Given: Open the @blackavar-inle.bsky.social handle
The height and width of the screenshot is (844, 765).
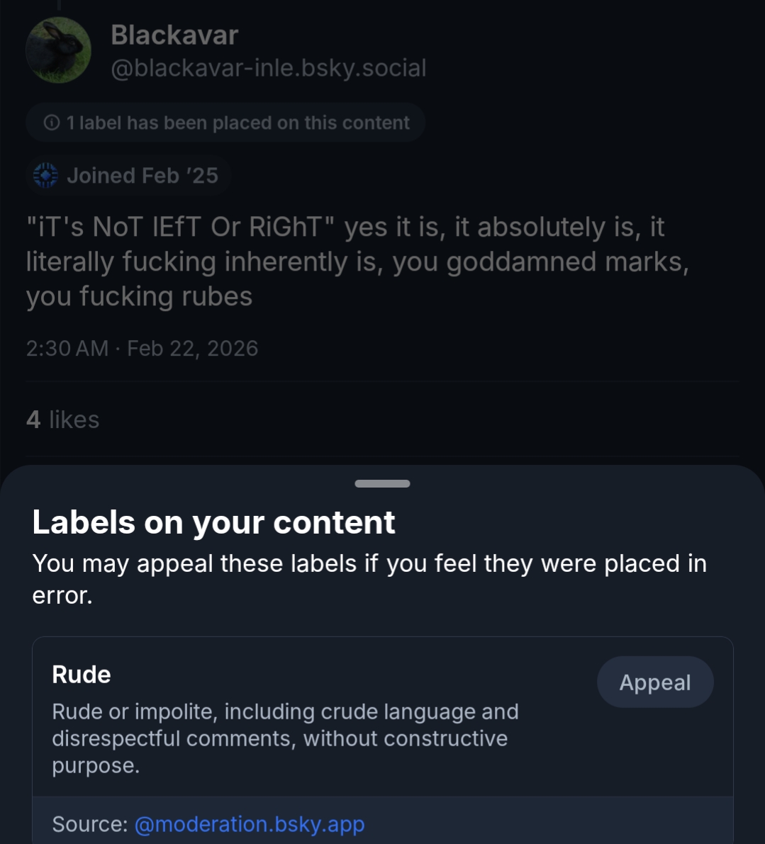Looking at the screenshot, I should tap(269, 68).
